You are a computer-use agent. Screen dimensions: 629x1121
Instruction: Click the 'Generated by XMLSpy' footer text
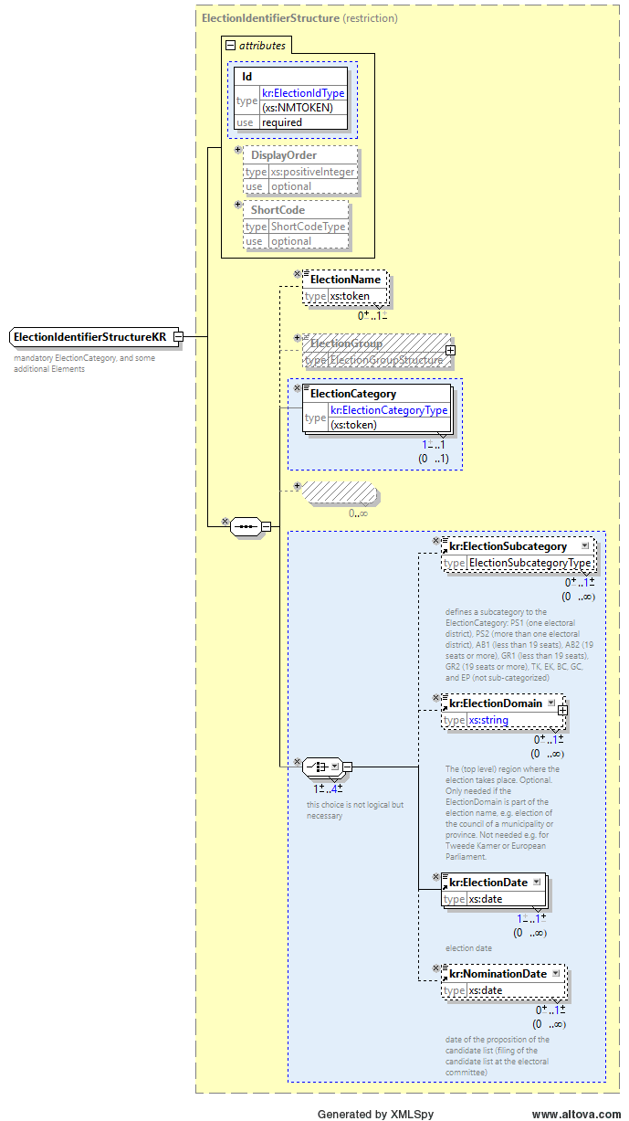click(x=376, y=1114)
